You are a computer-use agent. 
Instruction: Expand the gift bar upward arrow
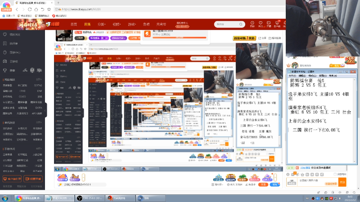tap(275, 177)
